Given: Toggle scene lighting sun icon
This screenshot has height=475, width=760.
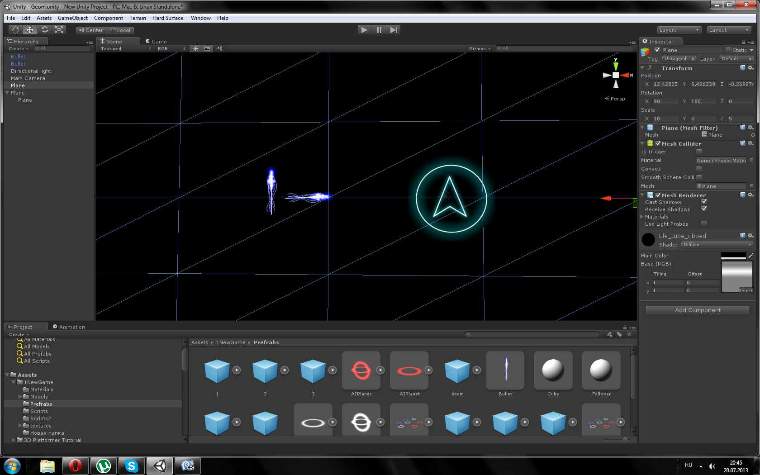Looking at the screenshot, I should (x=195, y=48).
